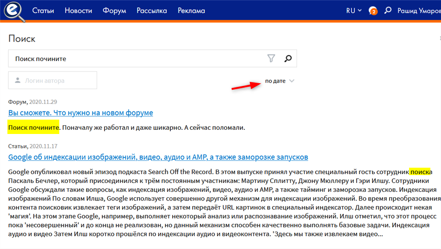
Task: Open the Google об индексации изображений article
Action: coord(158,157)
